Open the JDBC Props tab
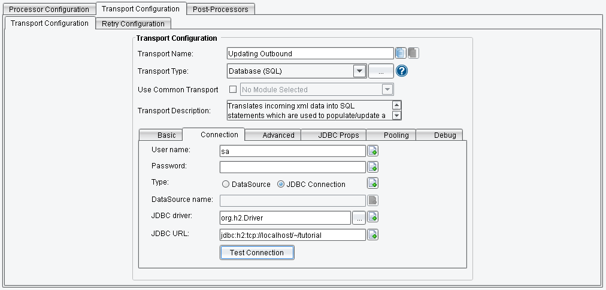This screenshot has width=606, height=290. [338, 135]
